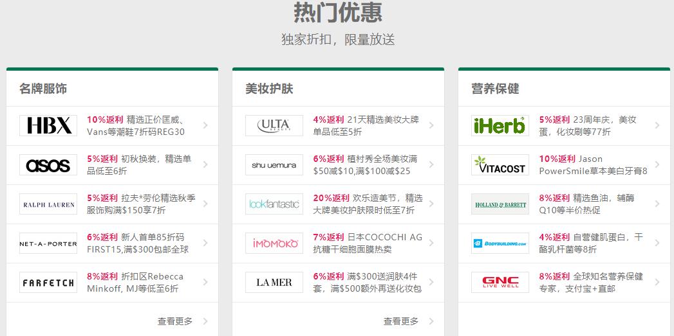Open 折扣区Rebecca Minkoff offer text

[135, 283]
